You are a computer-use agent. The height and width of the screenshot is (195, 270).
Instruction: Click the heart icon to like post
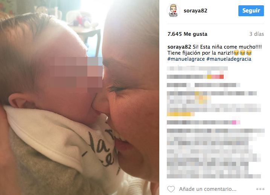tap(171, 189)
